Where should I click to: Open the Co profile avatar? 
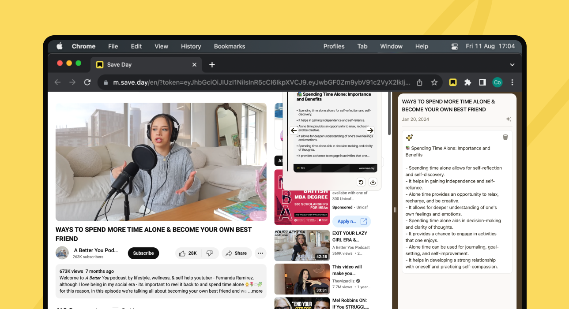(497, 82)
